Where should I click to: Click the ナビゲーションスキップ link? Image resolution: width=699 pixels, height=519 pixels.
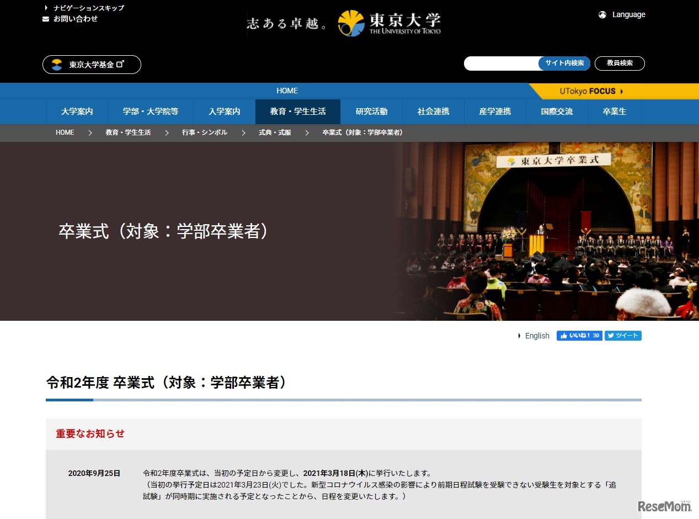89,8
